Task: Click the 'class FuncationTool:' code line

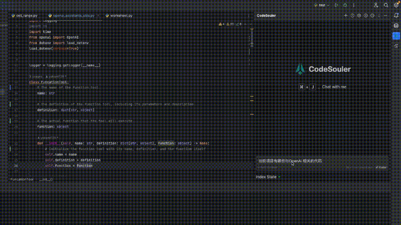Action: (x=49, y=82)
